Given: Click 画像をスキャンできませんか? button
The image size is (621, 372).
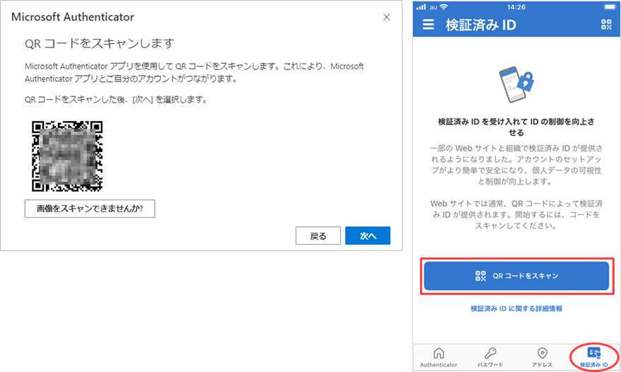Looking at the screenshot, I should (x=90, y=209).
